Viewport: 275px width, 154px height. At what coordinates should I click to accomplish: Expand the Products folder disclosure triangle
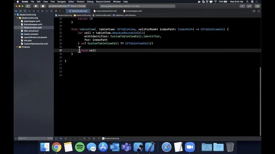[17, 47]
